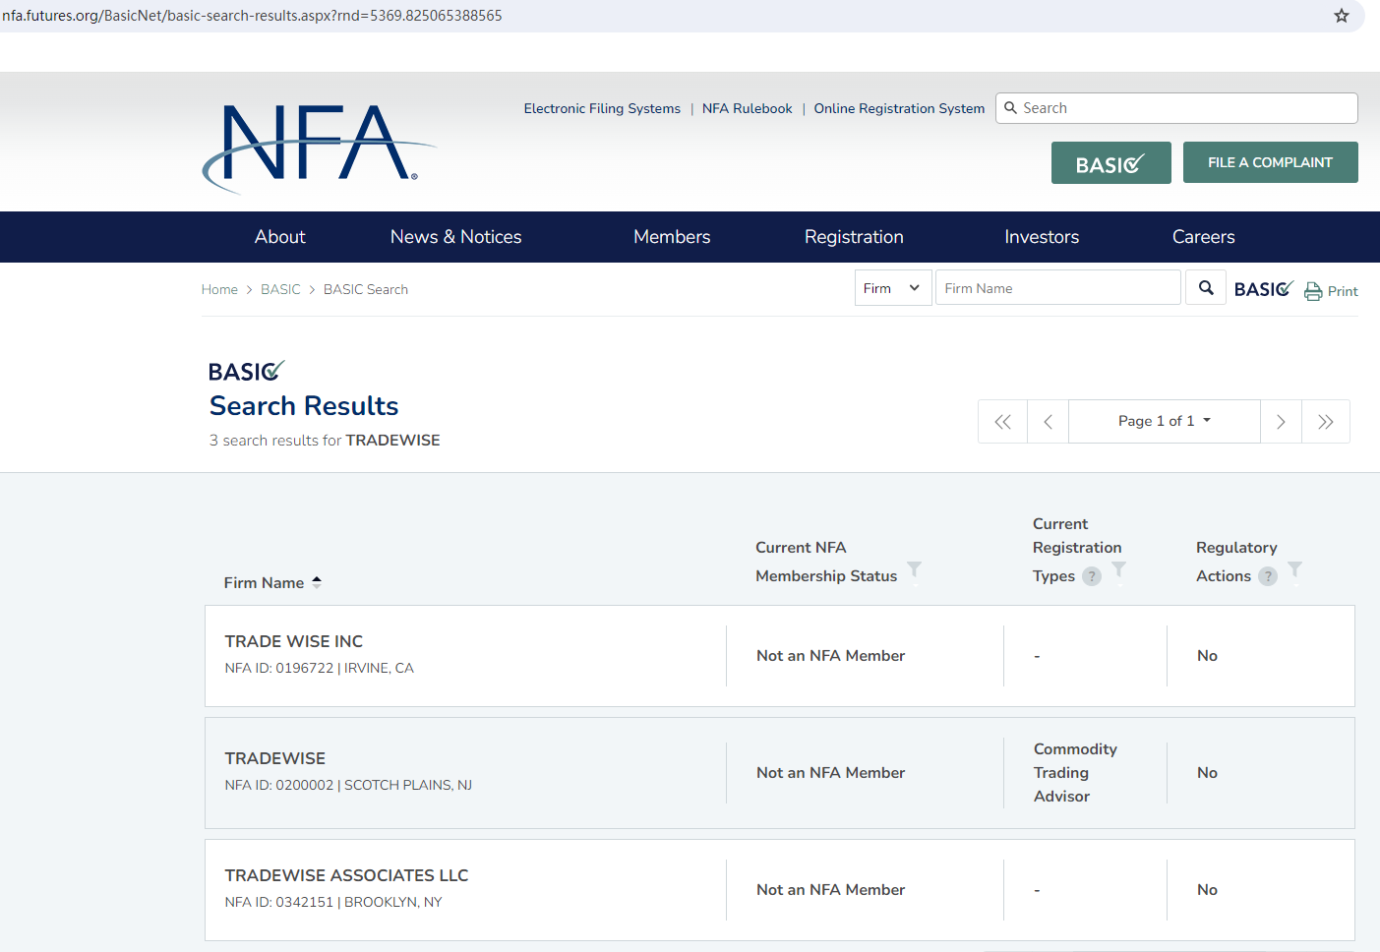
Task: Click the Print icon
Action: (1313, 291)
